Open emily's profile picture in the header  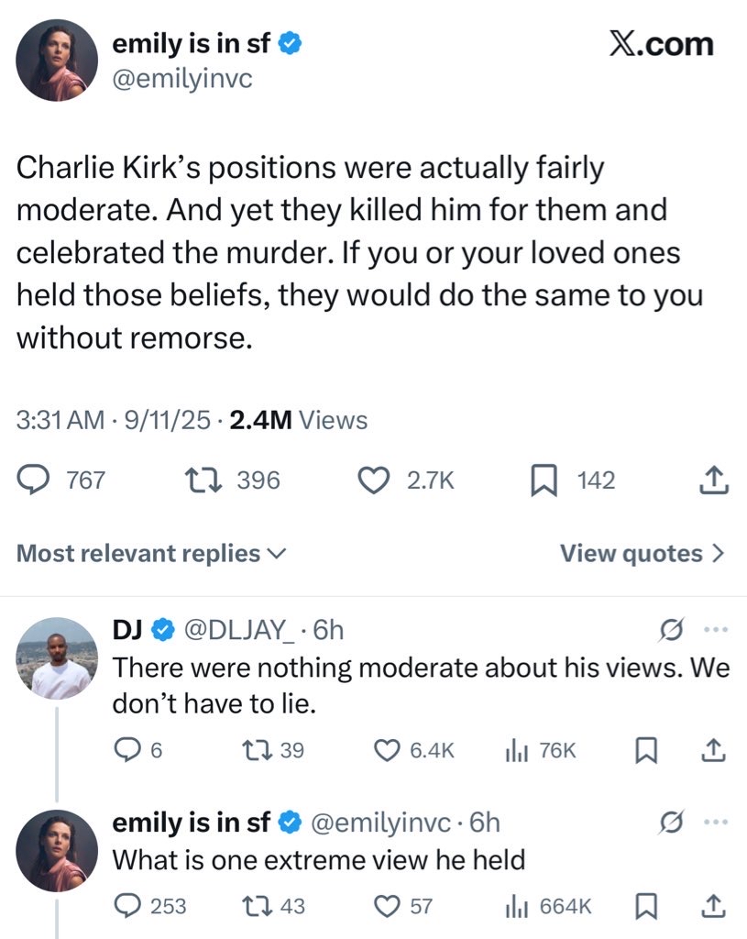pyautogui.click(x=57, y=59)
